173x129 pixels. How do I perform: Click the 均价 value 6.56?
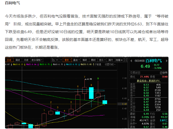tap(165, 114)
